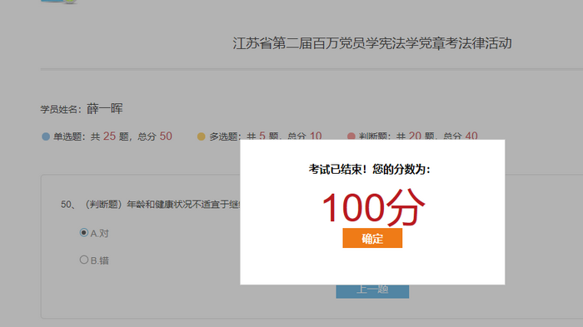Click the yellow dot before 多选题
This screenshot has height=327, width=583.
[202, 136]
